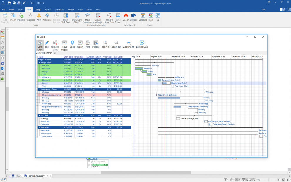Select the Print icon in Gantt window
291x182 pixels.
pyautogui.click(x=88, y=43)
